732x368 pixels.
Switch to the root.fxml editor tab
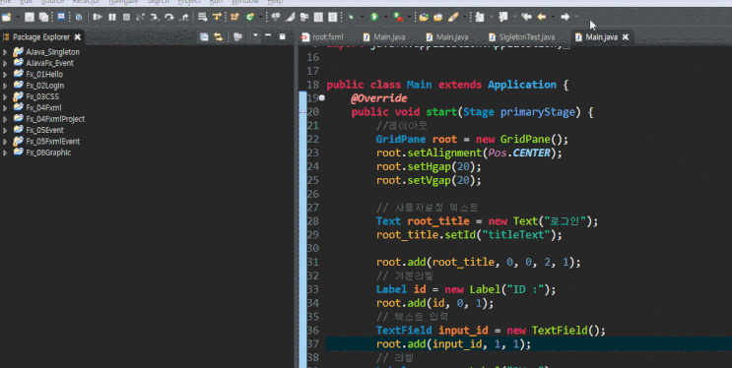tap(322, 36)
